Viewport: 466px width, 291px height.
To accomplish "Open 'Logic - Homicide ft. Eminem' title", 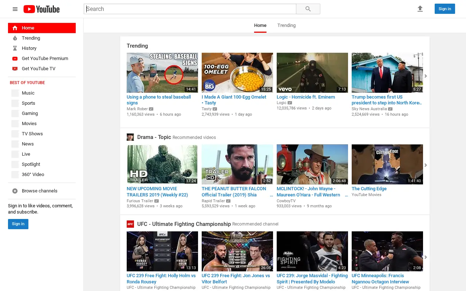I will [306, 97].
